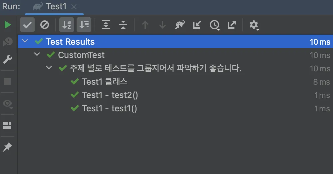
Task: Click the pin tab icon
Action: 7,147
